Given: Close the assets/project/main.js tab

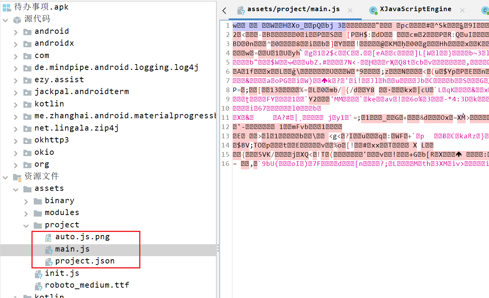Looking at the screenshot, I should [350, 10].
